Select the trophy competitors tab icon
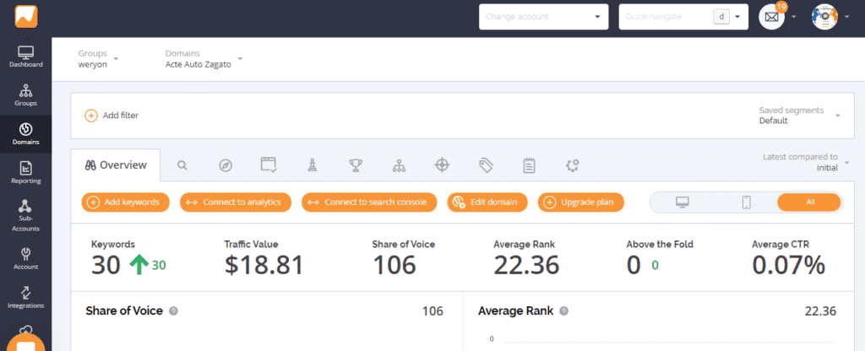The image size is (865, 351). click(355, 165)
